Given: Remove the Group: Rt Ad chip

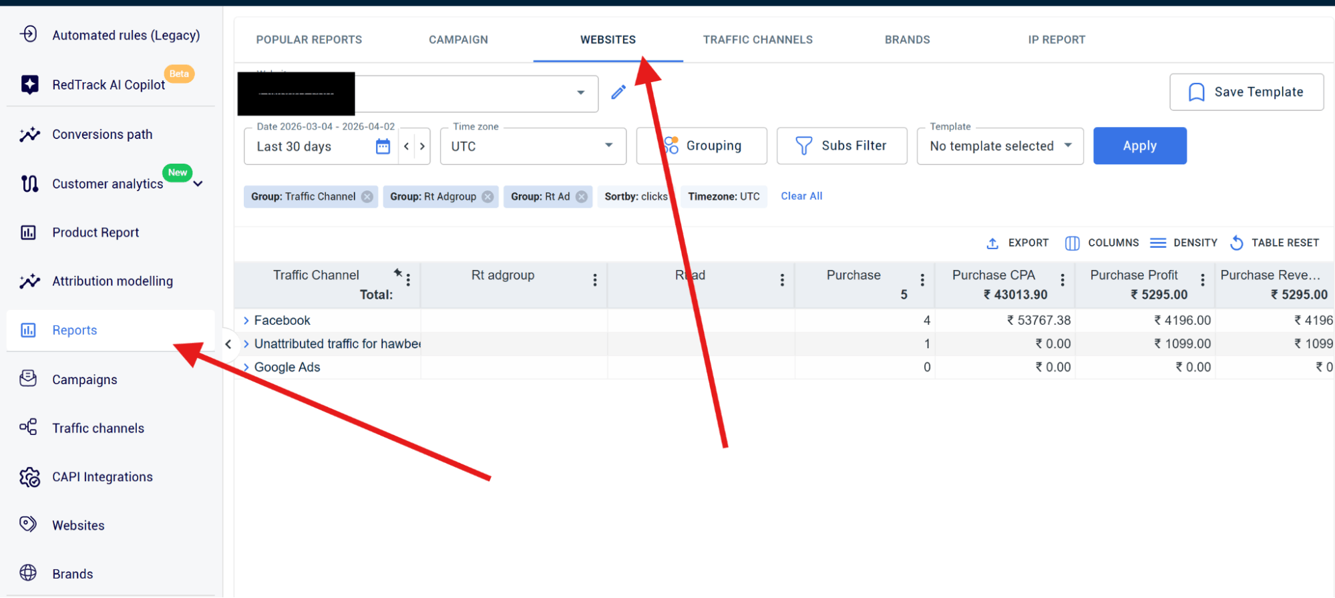Looking at the screenshot, I should [582, 196].
